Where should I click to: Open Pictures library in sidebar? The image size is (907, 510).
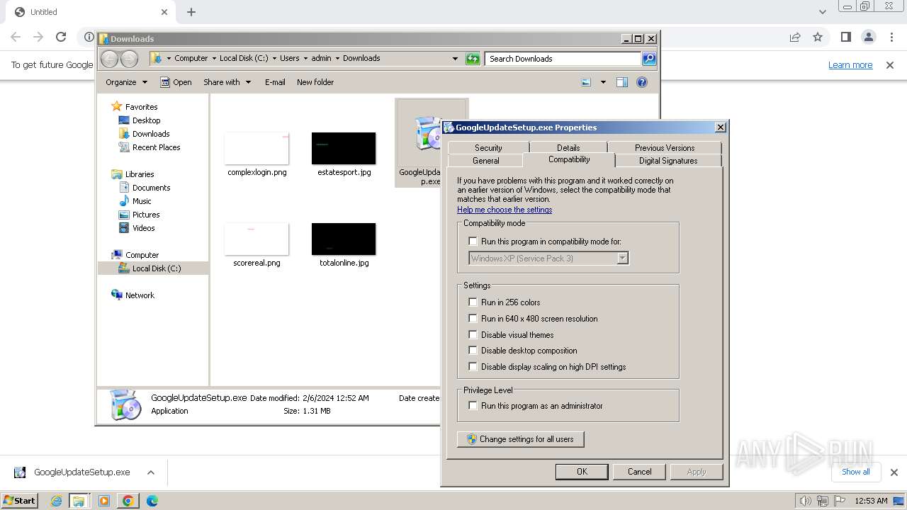(145, 215)
